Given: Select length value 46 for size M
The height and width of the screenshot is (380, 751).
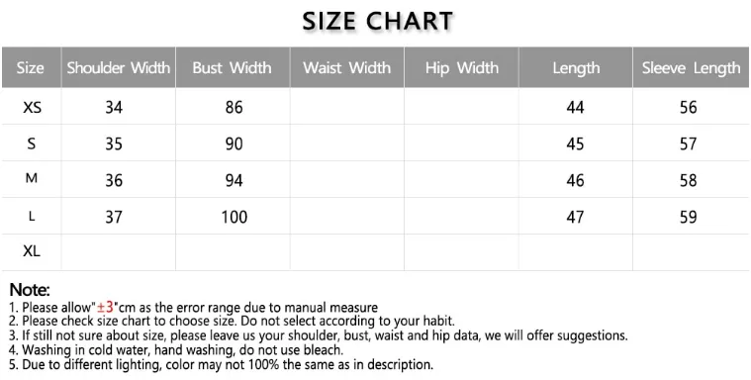Looking at the screenshot, I should point(575,181).
